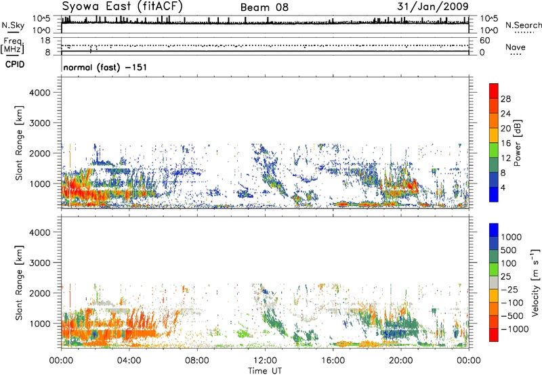Click the '08:00' time axis label
542x375 pixels.
point(197,361)
